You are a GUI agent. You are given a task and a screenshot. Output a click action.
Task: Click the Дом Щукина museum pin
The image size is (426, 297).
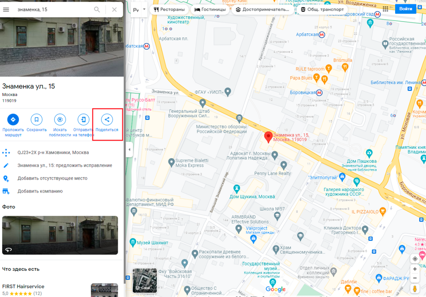click(x=237, y=188)
